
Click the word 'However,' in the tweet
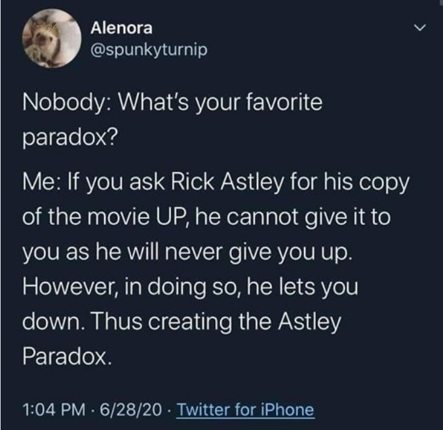tap(69, 286)
